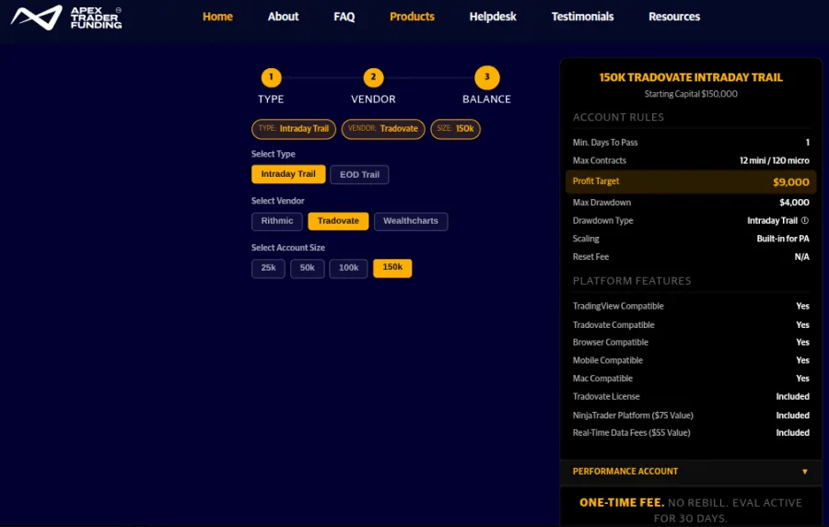829x527 pixels.
Task: Click the VENDOR: Tradovate summary pill
Action: tap(383, 129)
